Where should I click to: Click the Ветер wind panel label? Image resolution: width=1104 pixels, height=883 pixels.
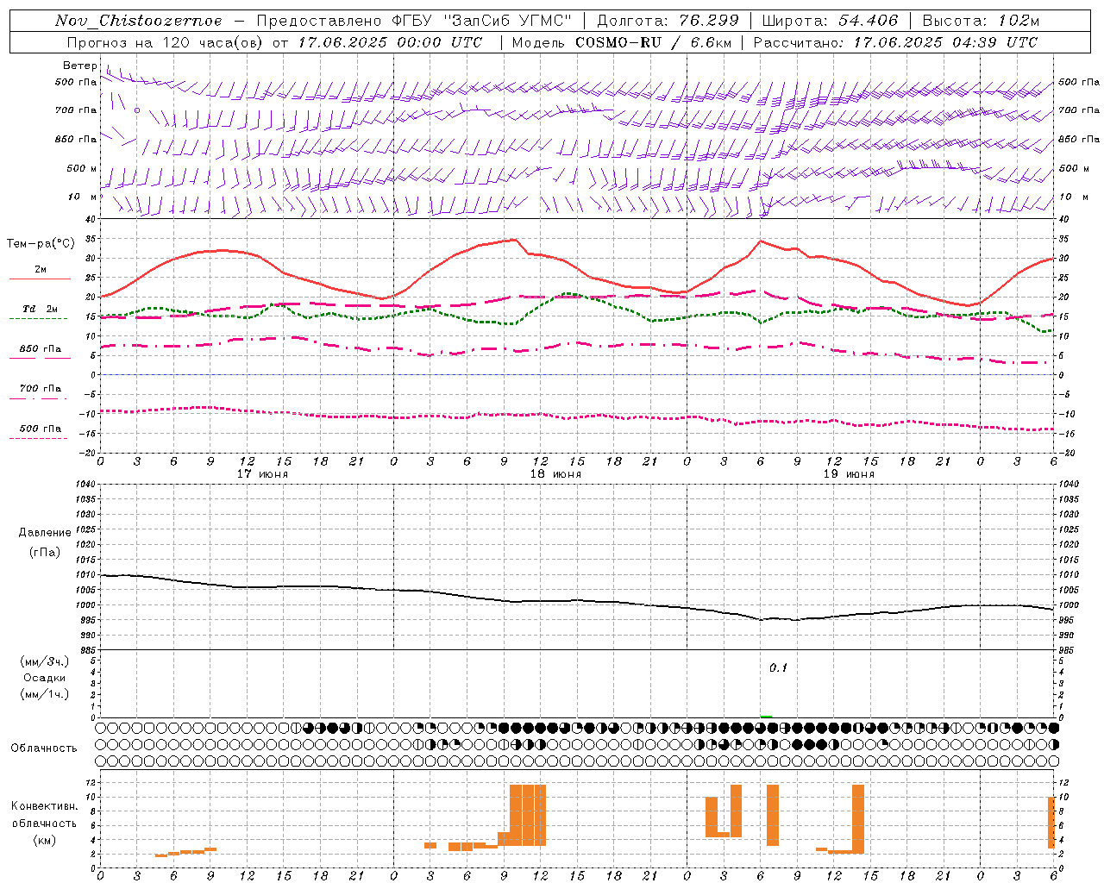pyautogui.click(x=80, y=66)
